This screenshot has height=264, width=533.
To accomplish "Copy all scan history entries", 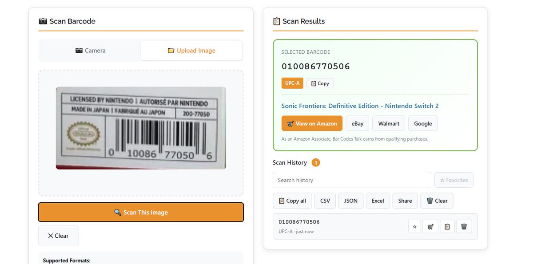I will click(292, 201).
